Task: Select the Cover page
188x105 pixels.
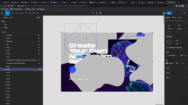Action: pyautogui.click(x=5, y=24)
